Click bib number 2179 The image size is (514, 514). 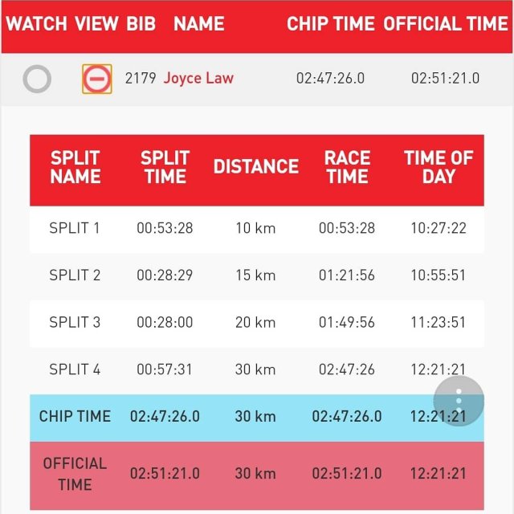pyautogui.click(x=141, y=79)
